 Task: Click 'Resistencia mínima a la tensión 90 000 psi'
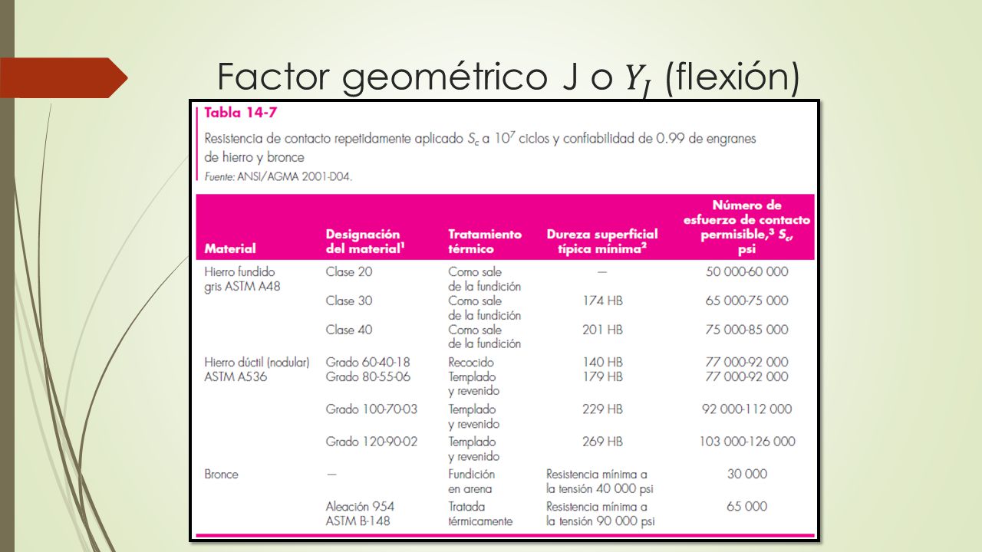coord(600,514)
